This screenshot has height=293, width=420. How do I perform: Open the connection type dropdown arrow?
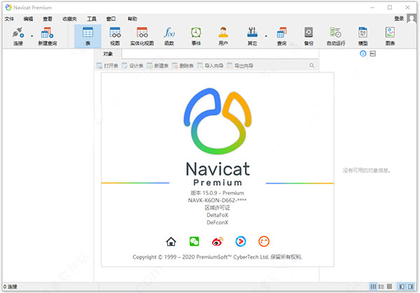coord(32,36)
